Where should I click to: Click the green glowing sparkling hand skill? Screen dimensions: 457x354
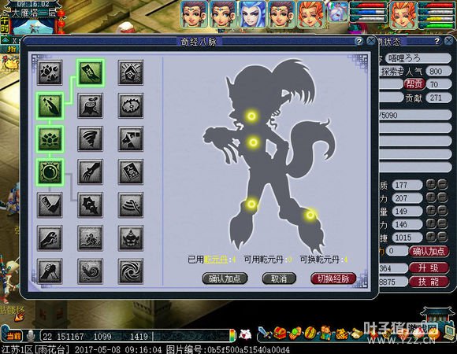[50, 105]
